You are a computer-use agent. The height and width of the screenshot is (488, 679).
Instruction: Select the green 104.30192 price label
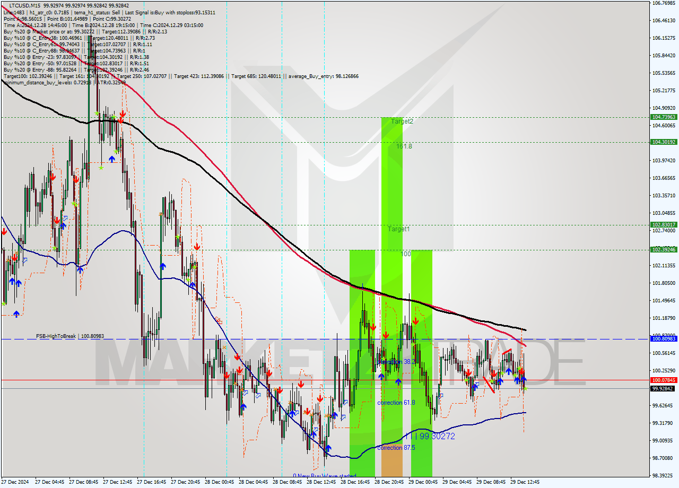(663, 142)
